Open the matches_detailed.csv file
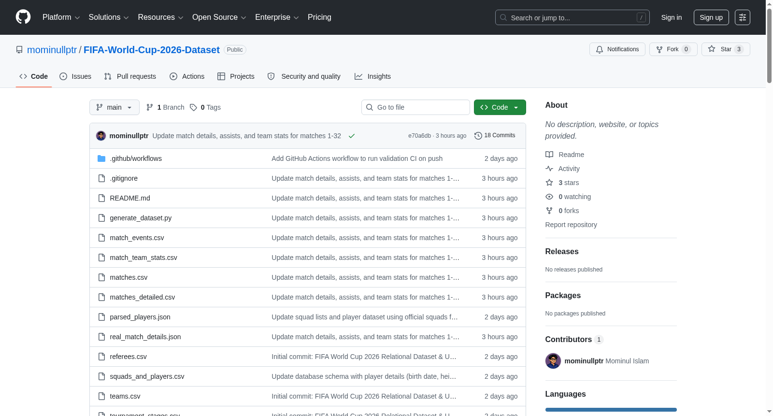This screenshot has height=416, width=773. 143,297
